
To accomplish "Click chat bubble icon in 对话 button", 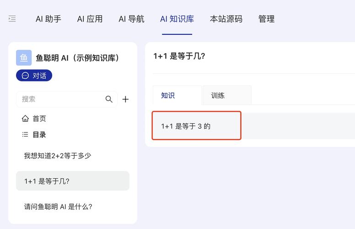I will 25,76.
